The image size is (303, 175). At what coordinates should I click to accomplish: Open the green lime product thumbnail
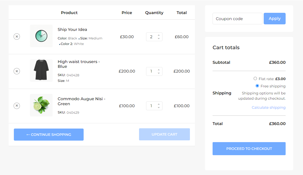point(41,105)
